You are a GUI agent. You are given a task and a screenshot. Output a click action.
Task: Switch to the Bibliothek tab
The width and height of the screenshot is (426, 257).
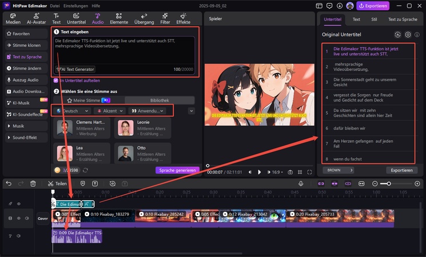160,101
